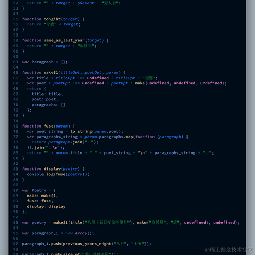Image resolution: width=255 pixels, height=255 pixels.
Task: Click 'fuse: fuse,' on line 89
Action: point(40,201)
